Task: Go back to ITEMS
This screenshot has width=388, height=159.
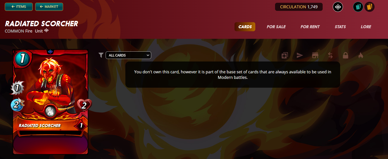Action: coord(19,7)
